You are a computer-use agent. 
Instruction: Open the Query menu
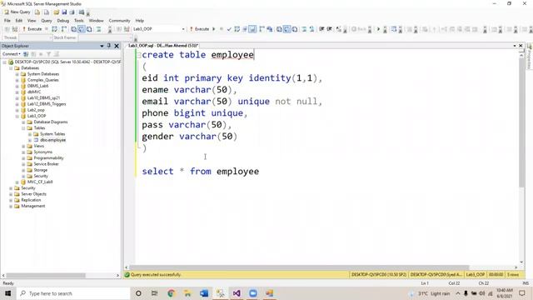(47, 21)
